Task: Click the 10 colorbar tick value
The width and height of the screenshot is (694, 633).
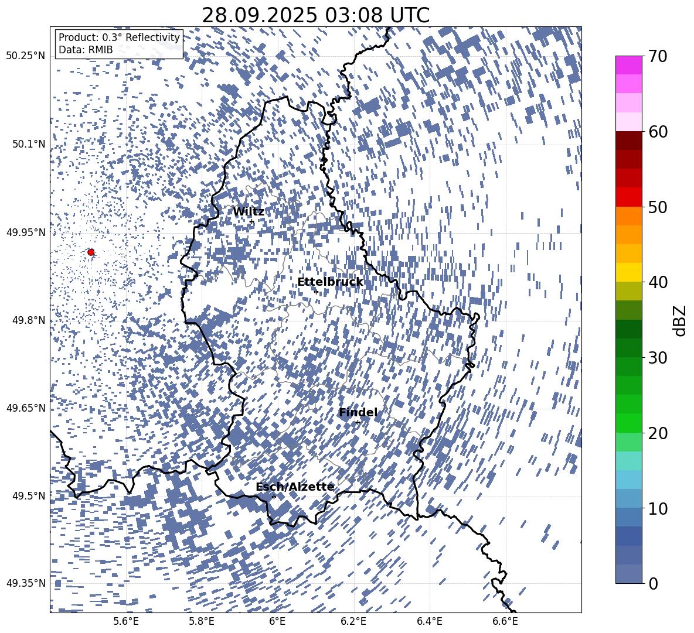Action: pyautogui.click(x=658, y=508)
